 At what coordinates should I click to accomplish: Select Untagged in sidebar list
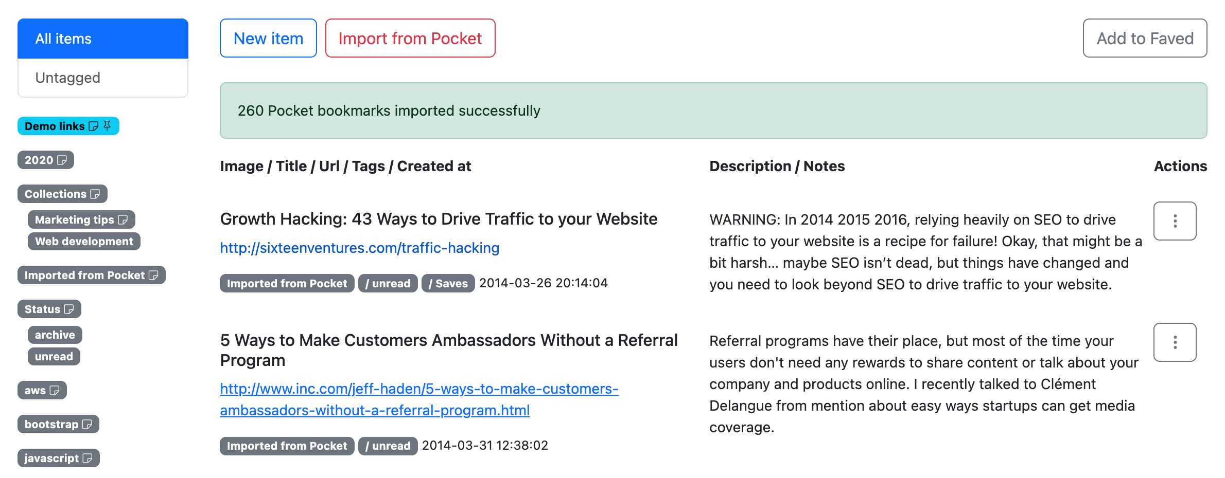(x=103, y=78)
